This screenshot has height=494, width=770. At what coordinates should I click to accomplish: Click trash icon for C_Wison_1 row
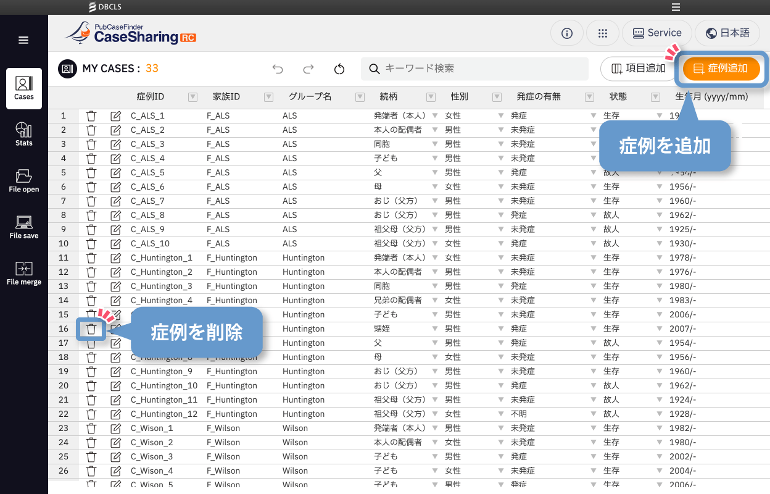tap(91, 429)
